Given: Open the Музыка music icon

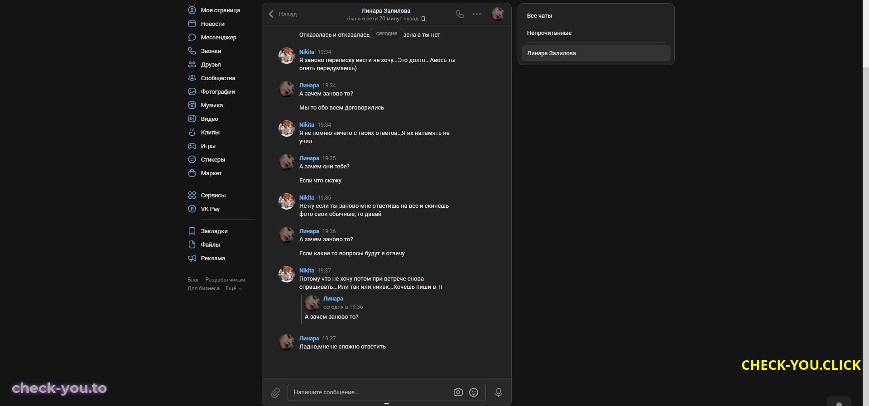Looking at the screenshot, I should point(192,105).
